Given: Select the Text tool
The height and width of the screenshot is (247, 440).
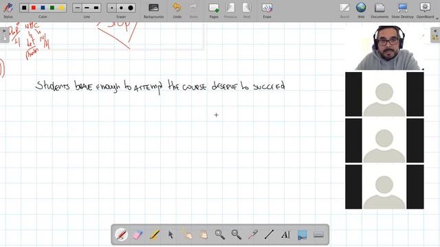Looking at the screenshot, I should 286,235.
